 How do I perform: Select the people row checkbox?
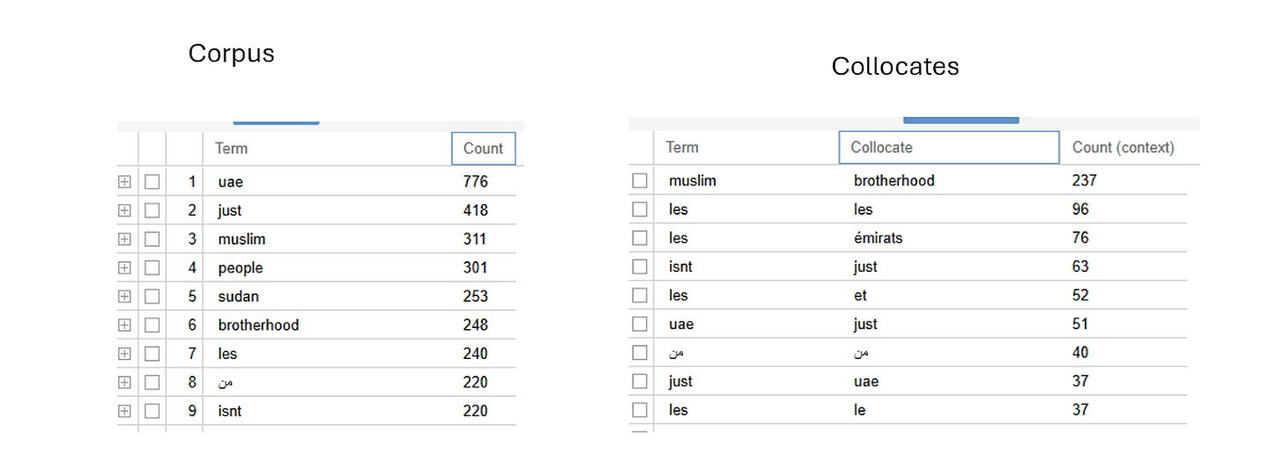point(152,267)
